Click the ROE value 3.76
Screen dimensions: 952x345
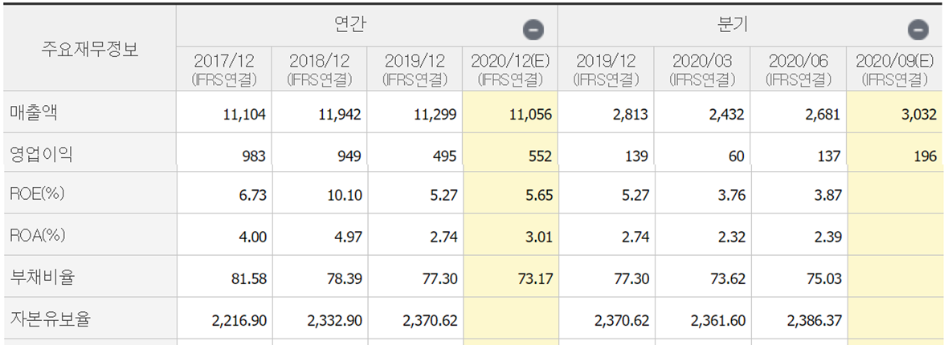click(x=732, y=196)
